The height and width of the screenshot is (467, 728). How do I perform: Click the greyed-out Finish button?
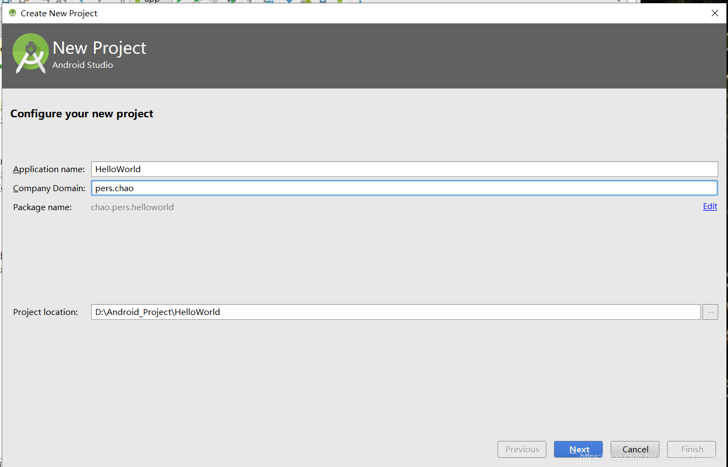point(692,449)
